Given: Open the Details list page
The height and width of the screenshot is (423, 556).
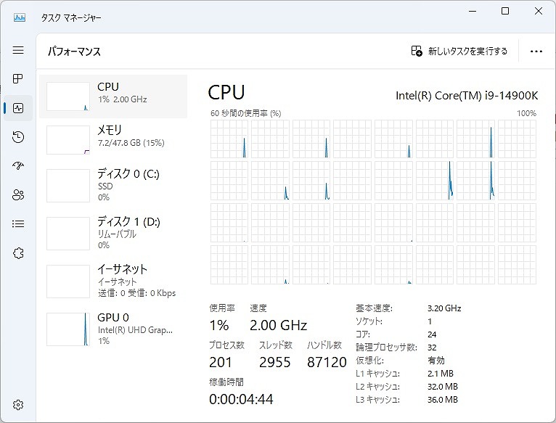Looking at the screenshot, I should [x=18, y=224].
